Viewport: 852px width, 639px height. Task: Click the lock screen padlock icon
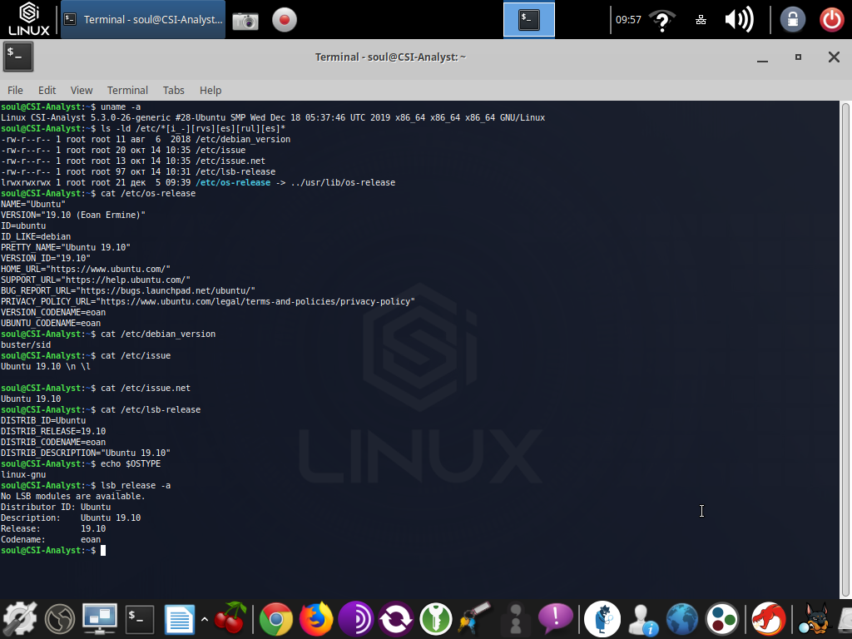tap(793, 20)
